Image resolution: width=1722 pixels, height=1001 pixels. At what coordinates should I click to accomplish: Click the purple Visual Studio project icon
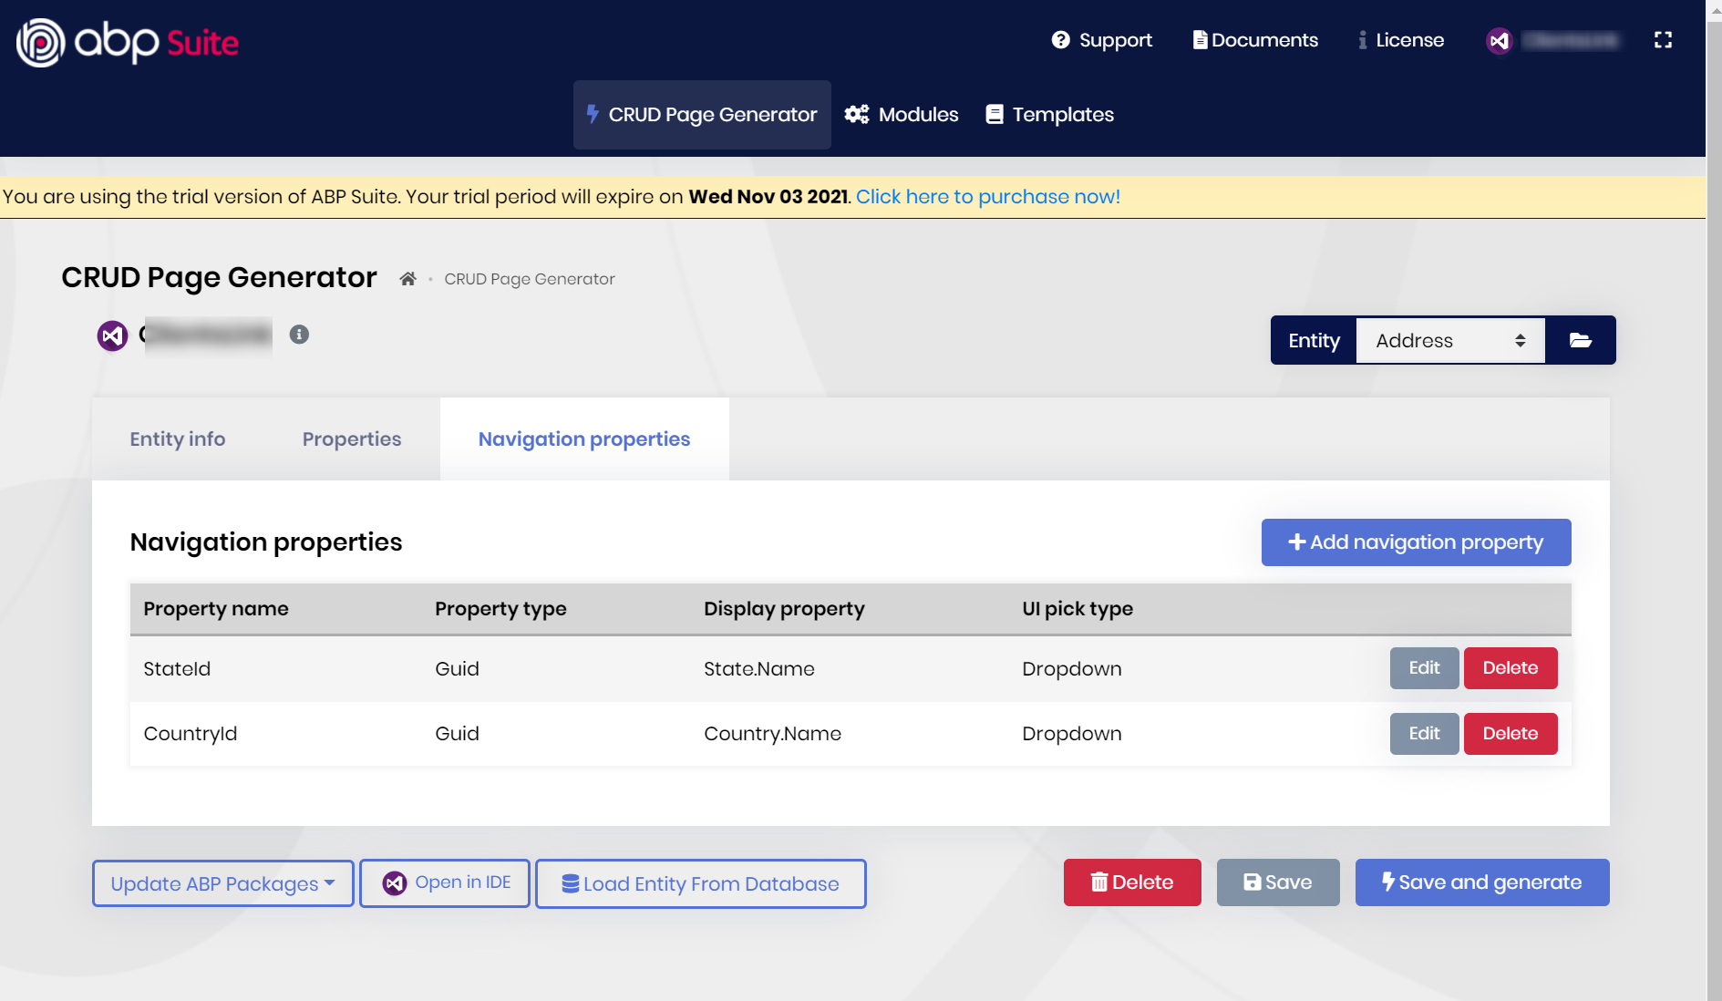tap(113, 335)
